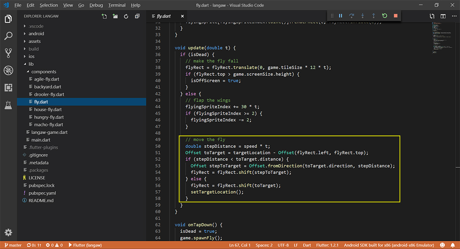Pause the debug session
This screenshot has height=249, width=460.
click(x=341, y=16)
